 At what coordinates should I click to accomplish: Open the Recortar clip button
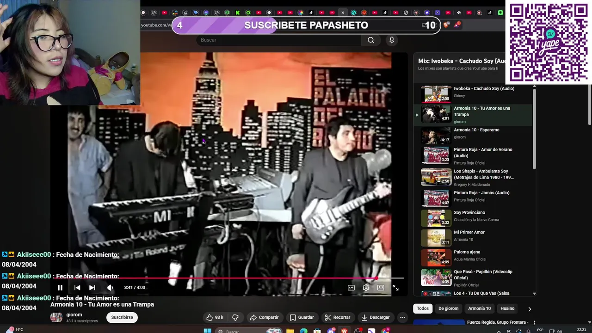[338, 317]
